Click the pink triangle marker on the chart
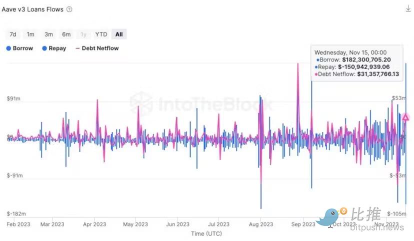 tap(405, 117)
